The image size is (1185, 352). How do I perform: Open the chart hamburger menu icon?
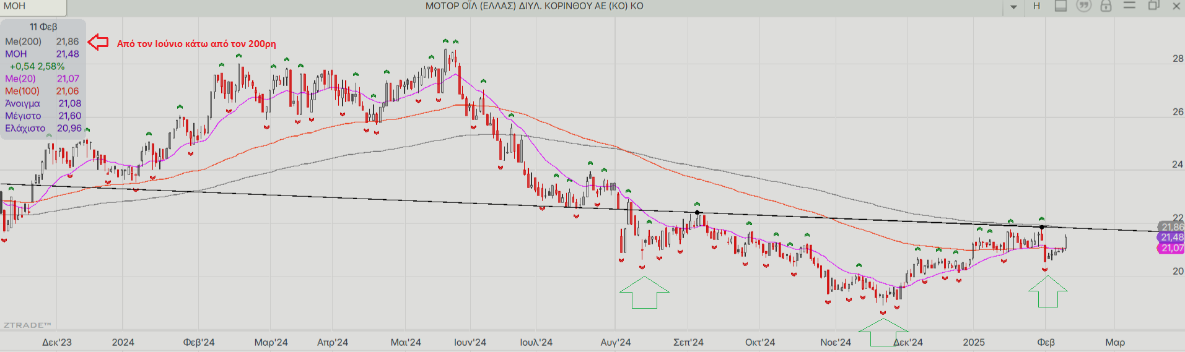tap(1129, 6)
